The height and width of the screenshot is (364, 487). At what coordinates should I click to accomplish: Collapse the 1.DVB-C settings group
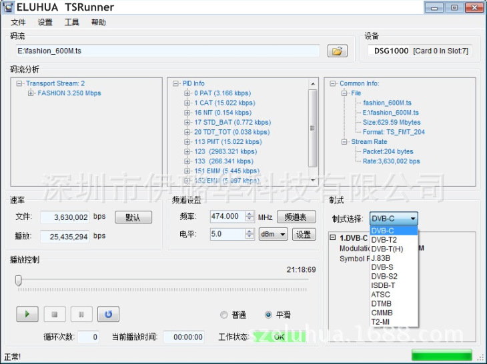333,238
